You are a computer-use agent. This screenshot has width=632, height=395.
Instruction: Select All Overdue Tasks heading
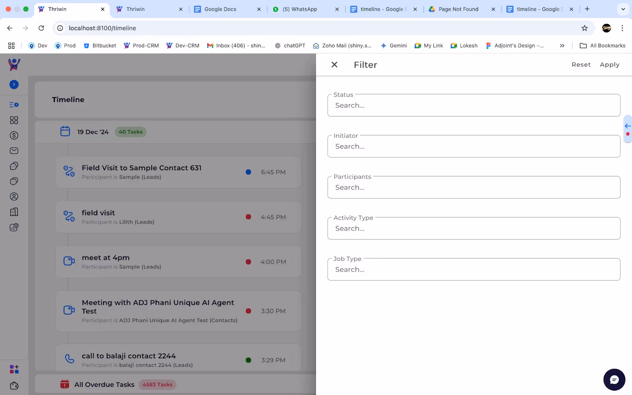tap(104, 385)
